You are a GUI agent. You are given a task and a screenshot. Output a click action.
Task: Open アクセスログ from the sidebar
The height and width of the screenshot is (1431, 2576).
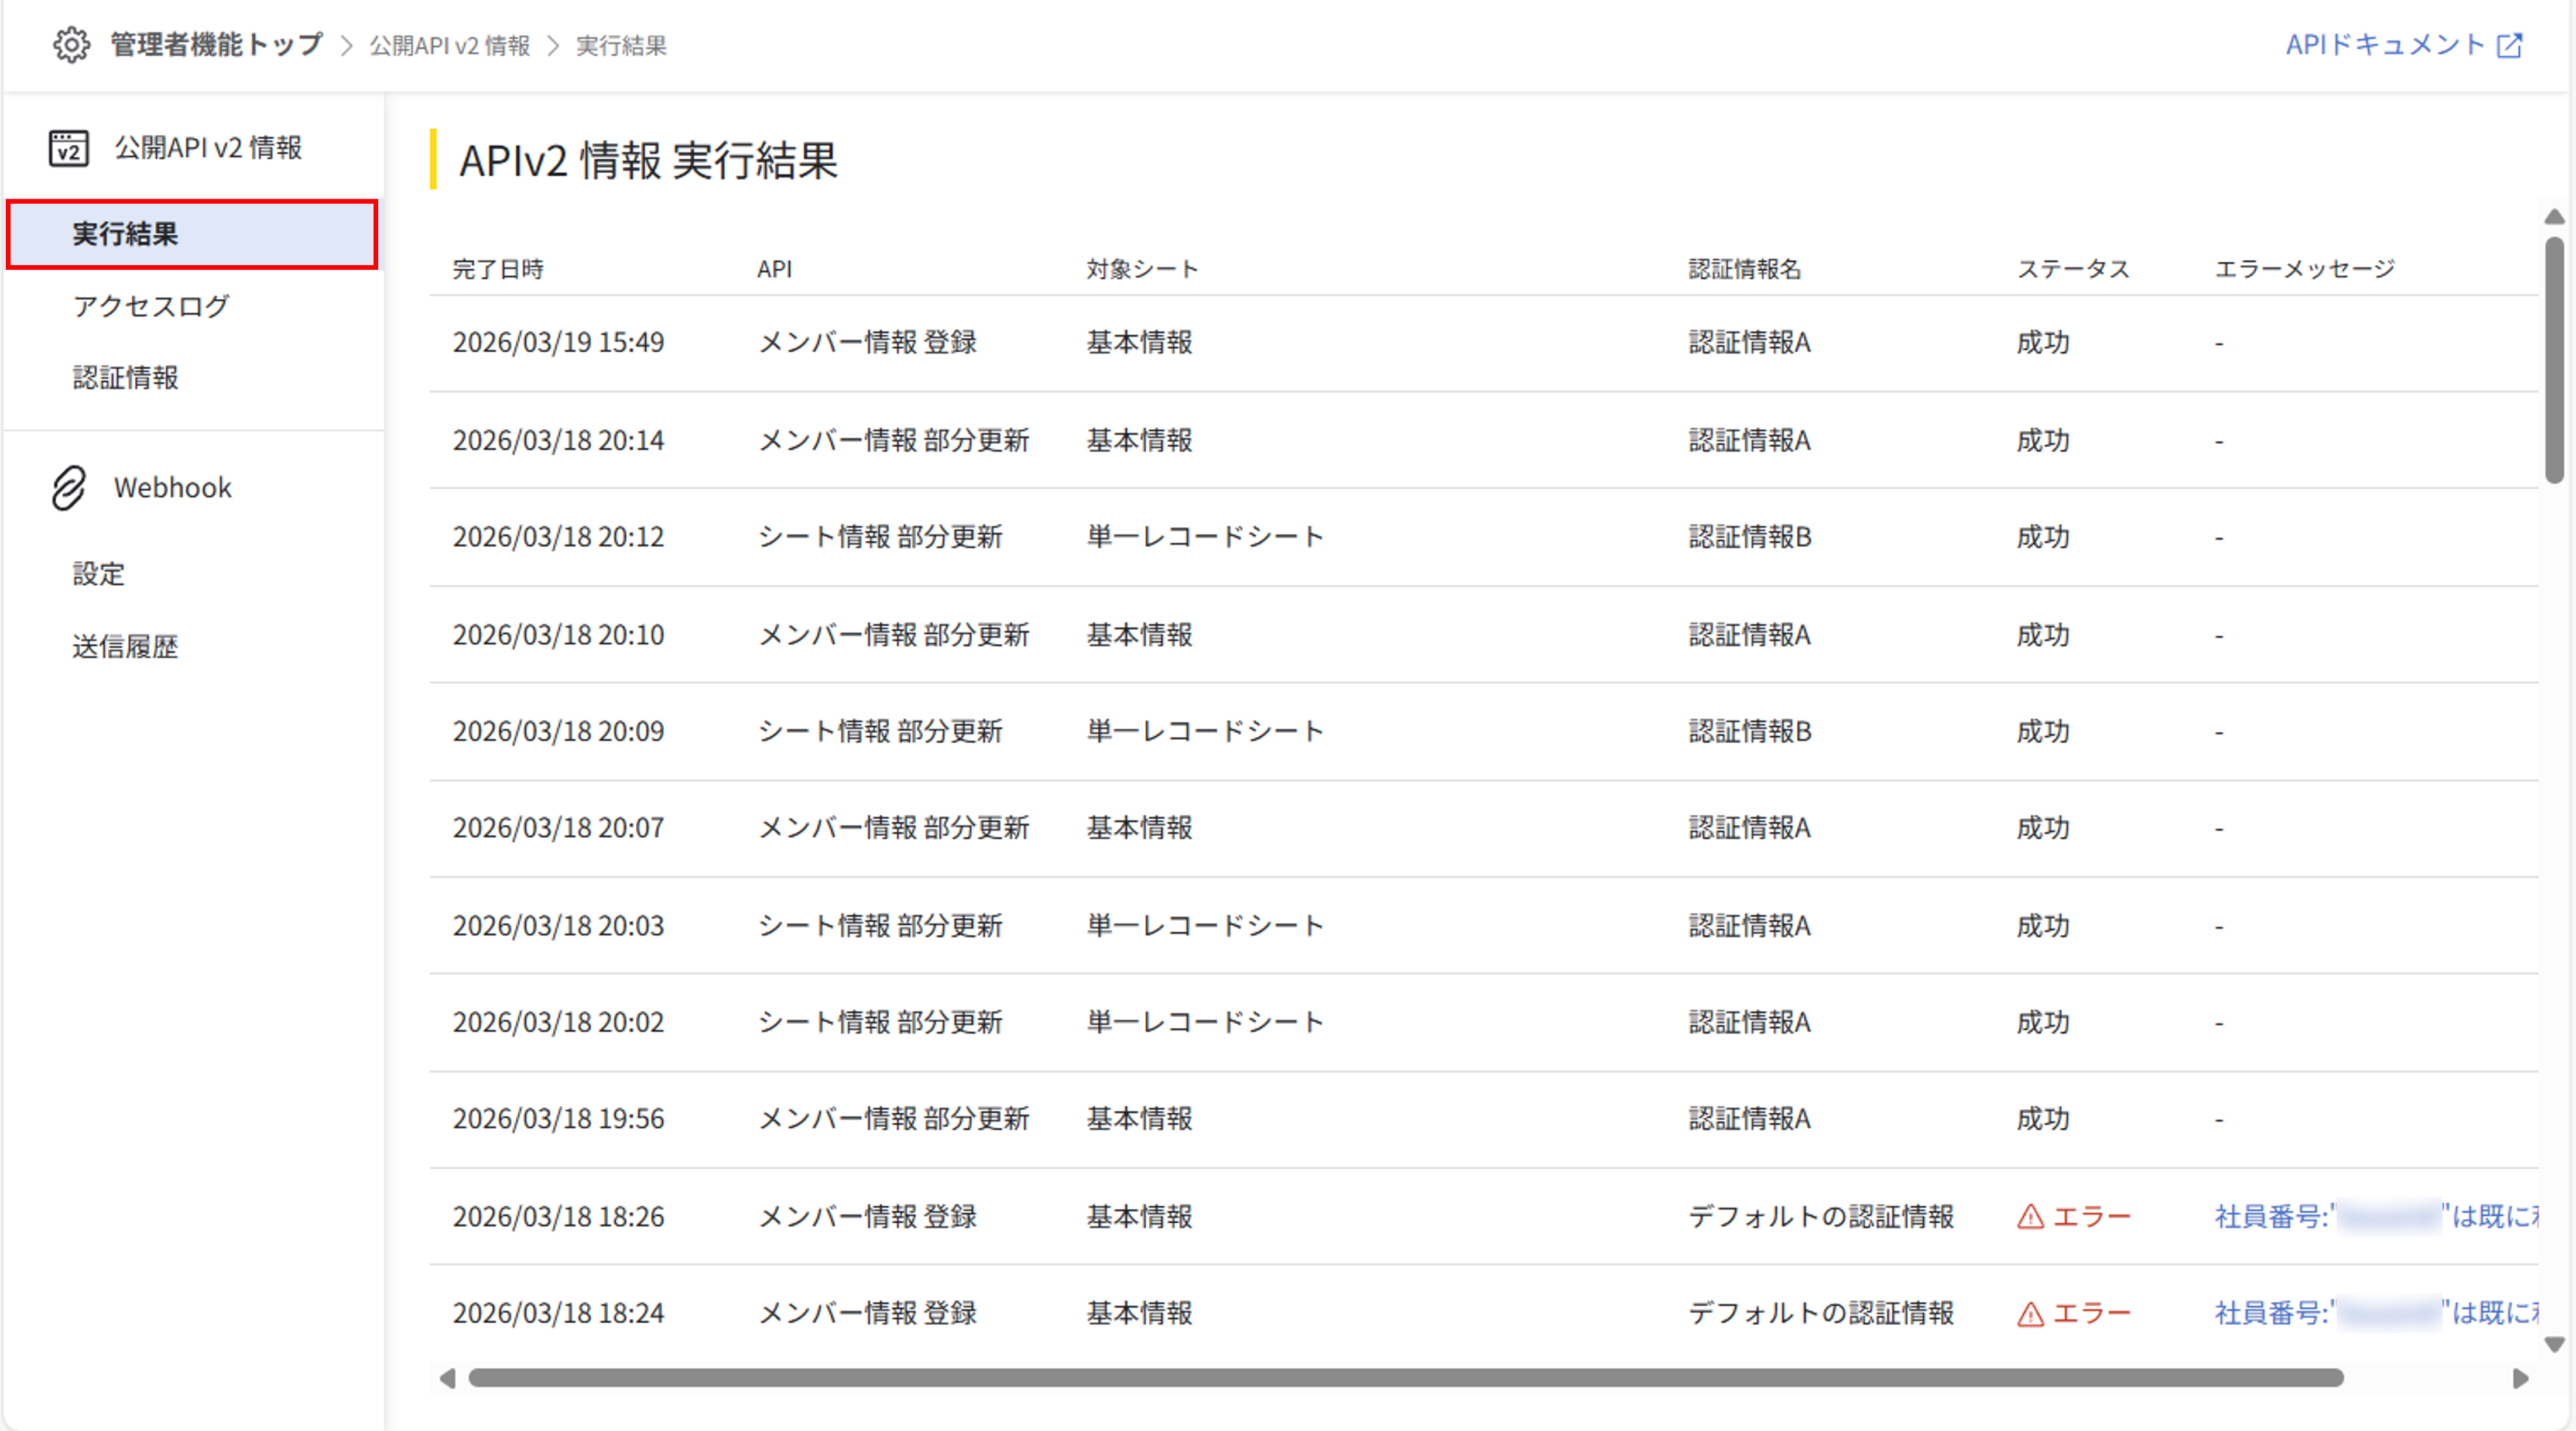(x=150, y=306)
